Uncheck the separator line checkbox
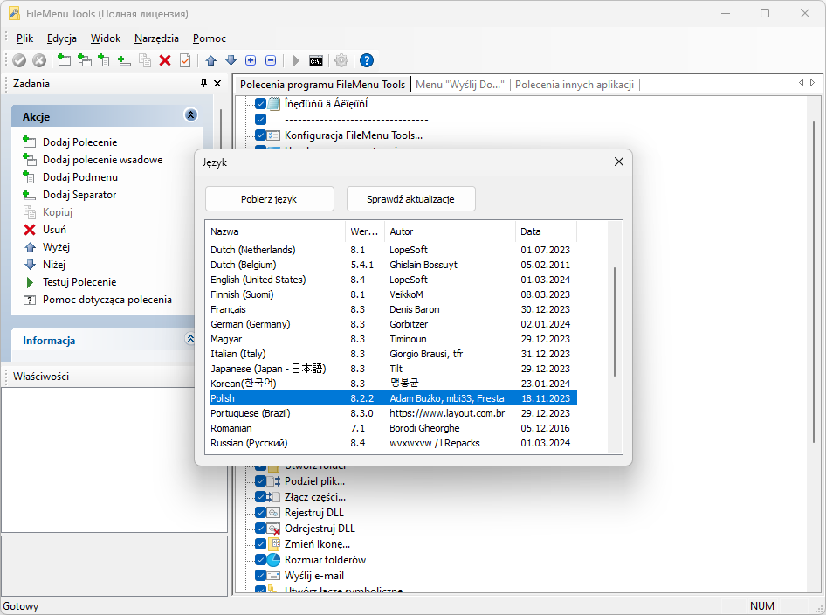Viewport: 826px width, 615px height. [260, 119]
